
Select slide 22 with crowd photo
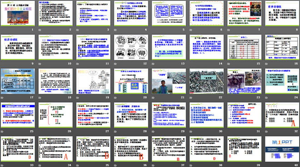(x=207, y=81)
